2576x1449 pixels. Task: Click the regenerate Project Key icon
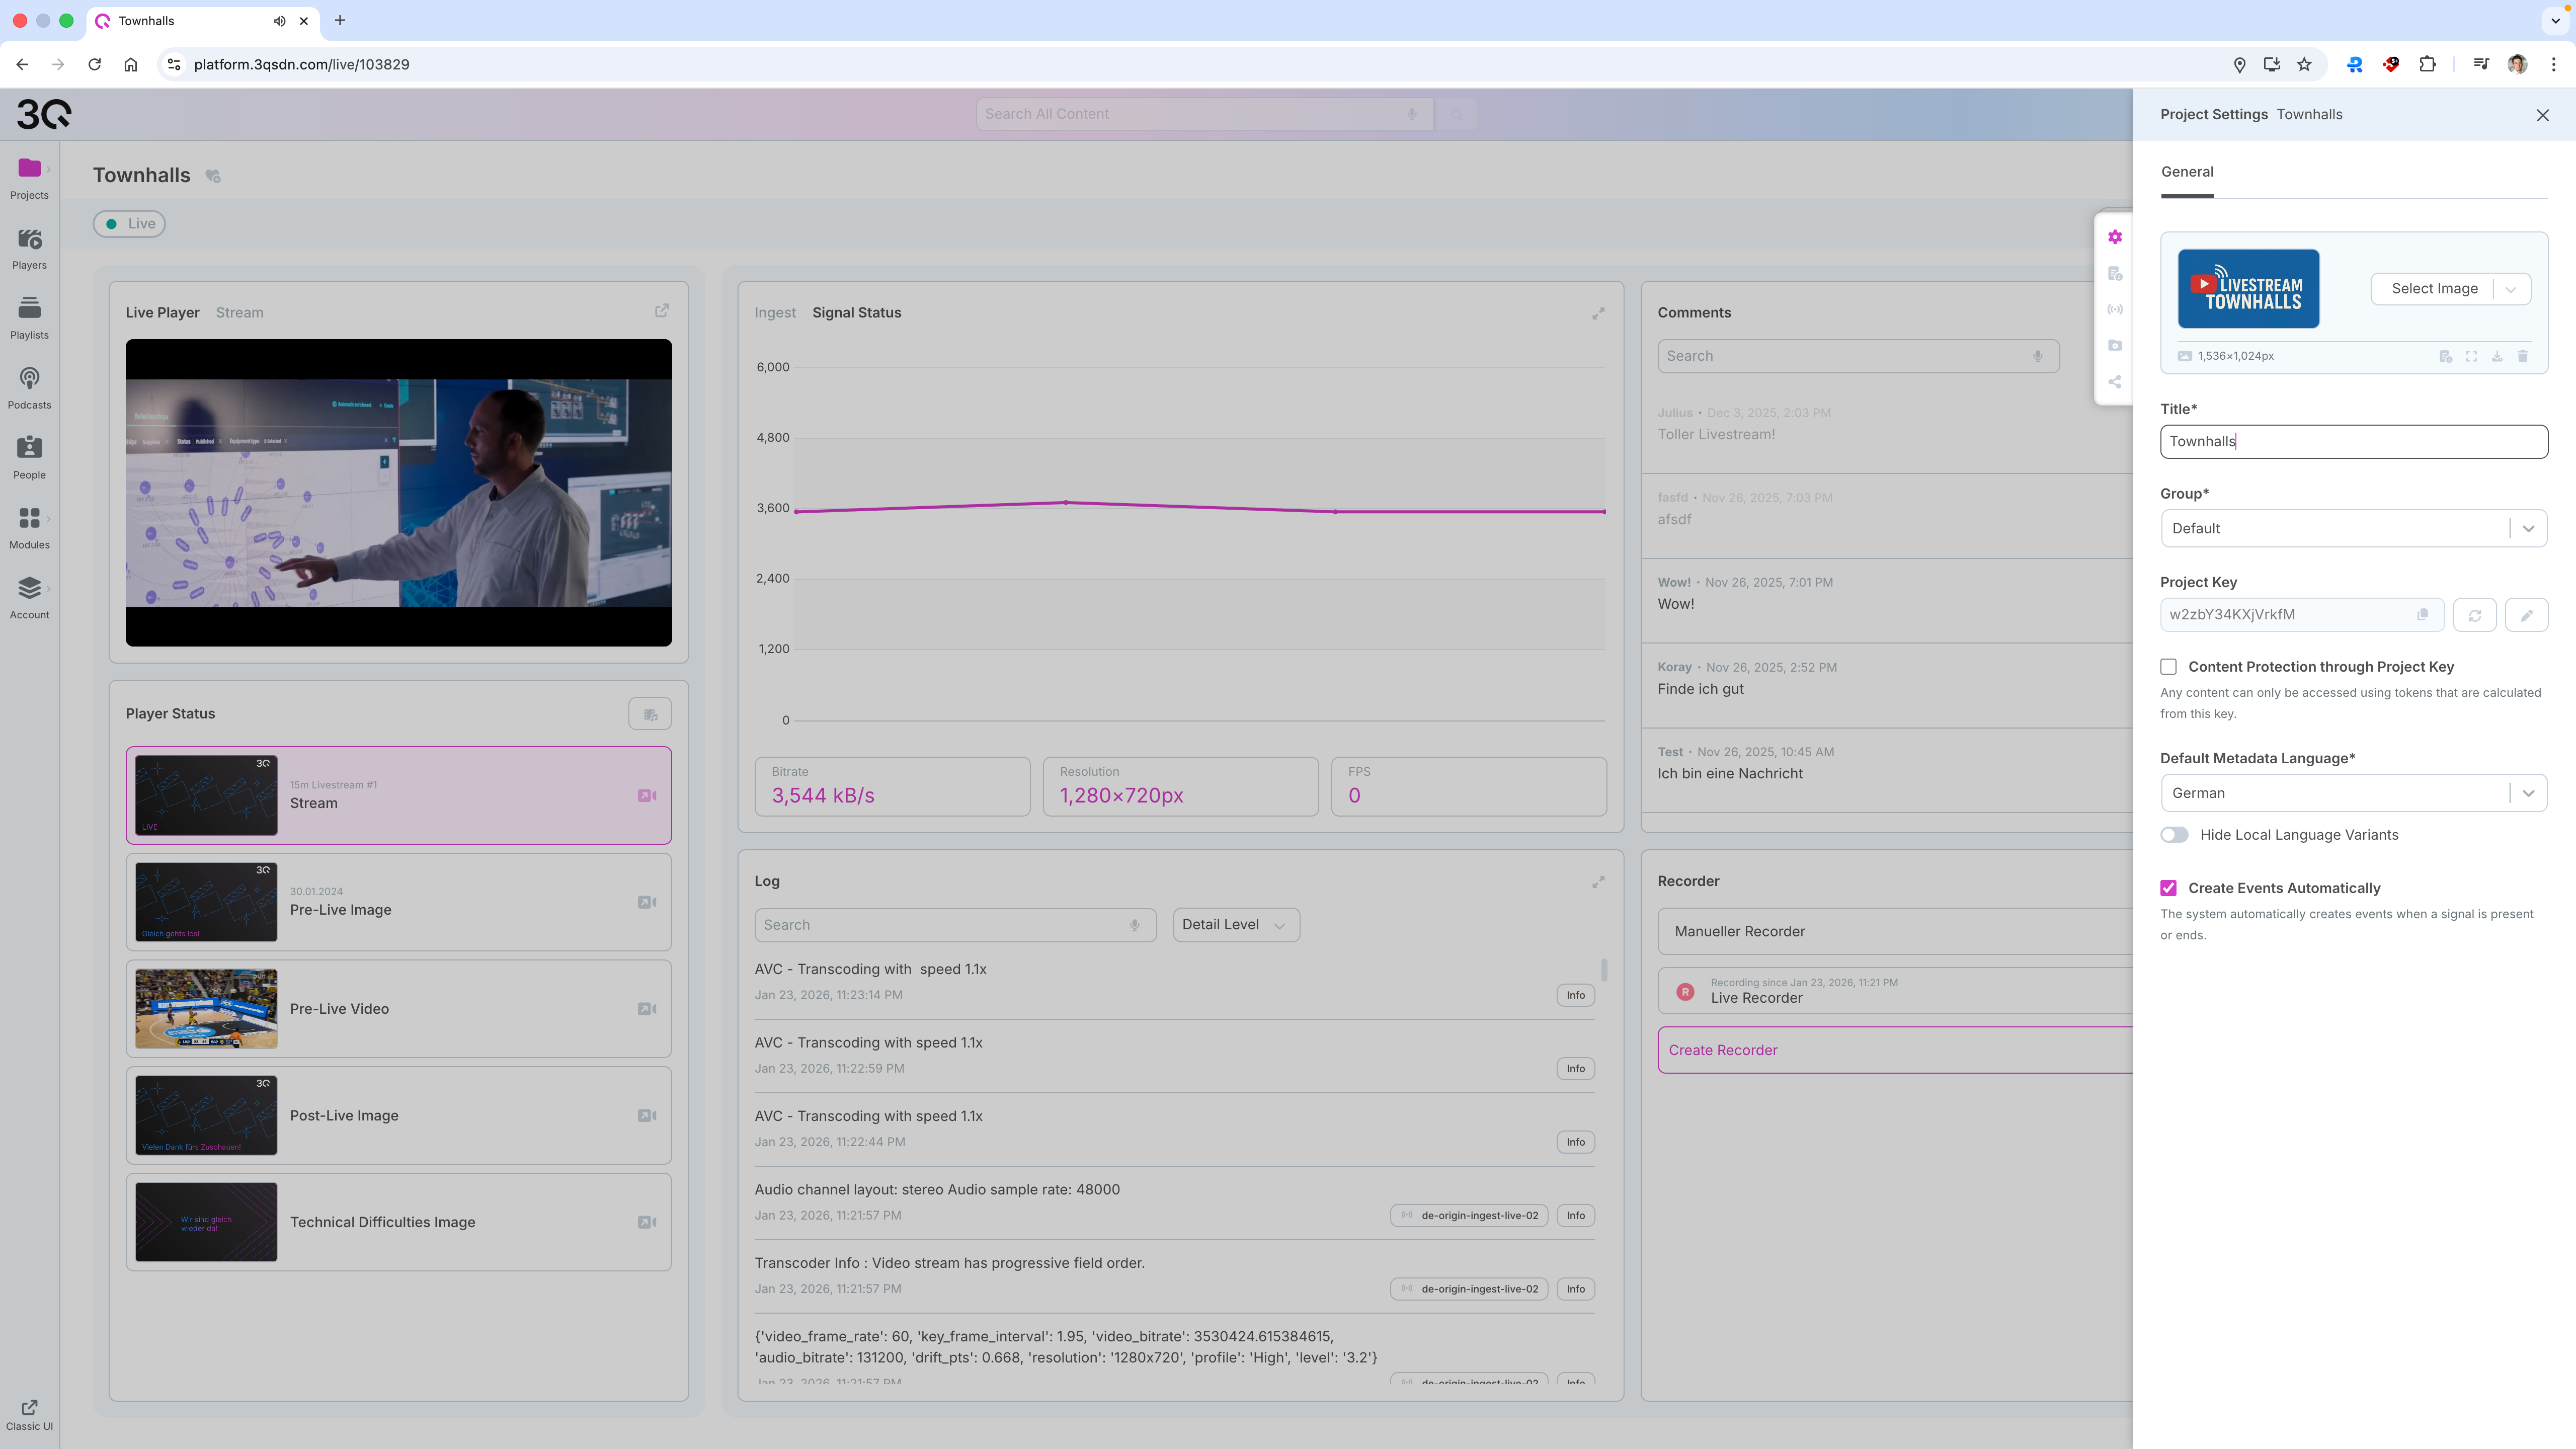pos(2474,615)
